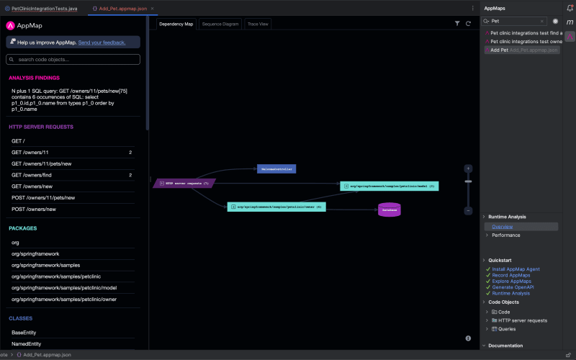
Task: Select org/springframework/samples/petclinic/model package entry
Action: click(x=73, y=288)
